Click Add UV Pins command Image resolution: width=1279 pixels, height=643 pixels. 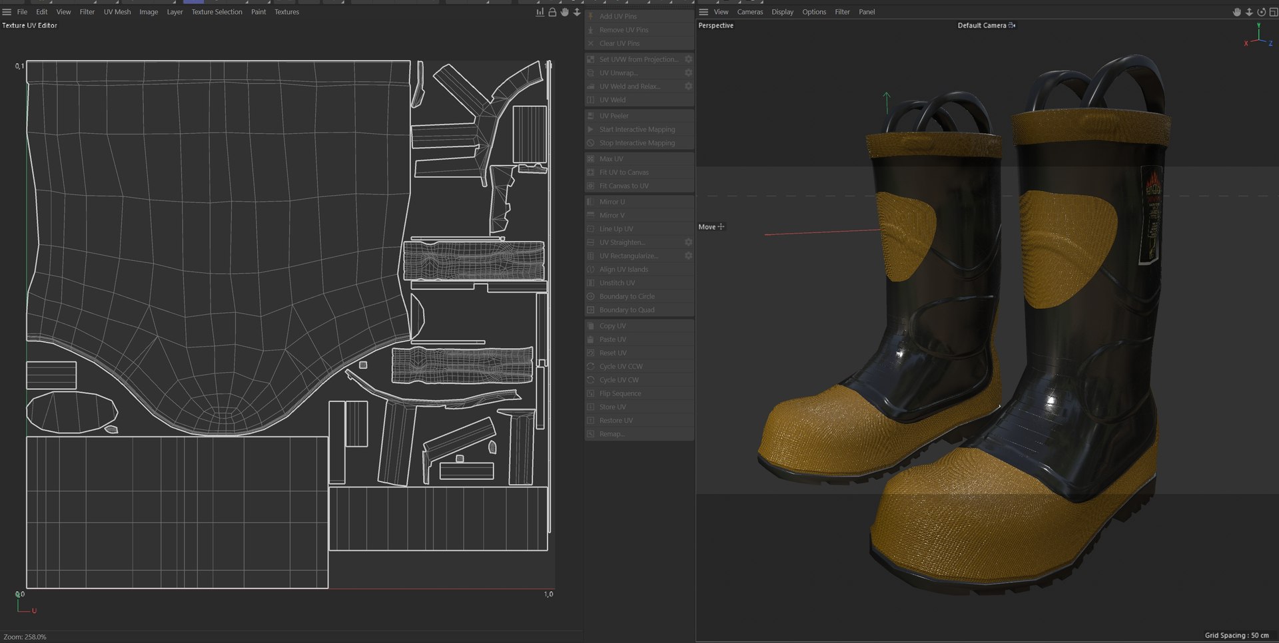tap(639, 16)
